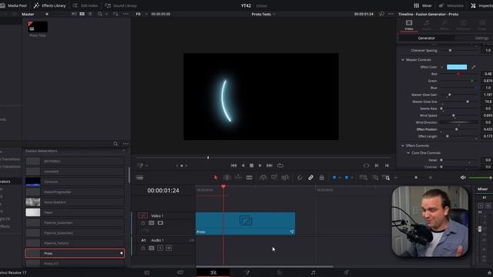Open the effects library three-dot options menu

(126, 144)
